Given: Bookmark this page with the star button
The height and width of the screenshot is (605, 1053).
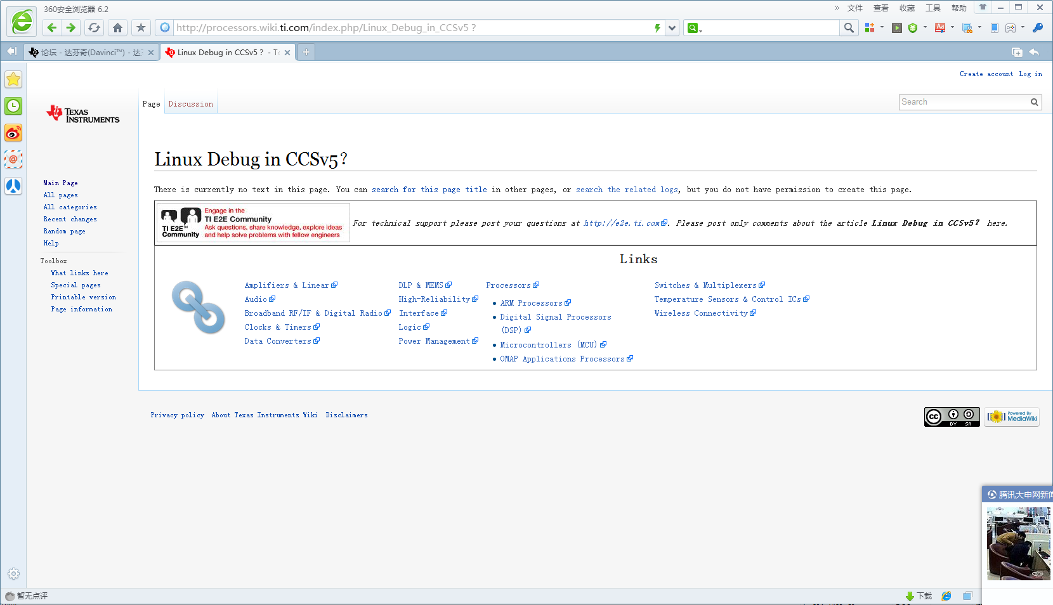Looking at the screenshot, I should [141, 28].
